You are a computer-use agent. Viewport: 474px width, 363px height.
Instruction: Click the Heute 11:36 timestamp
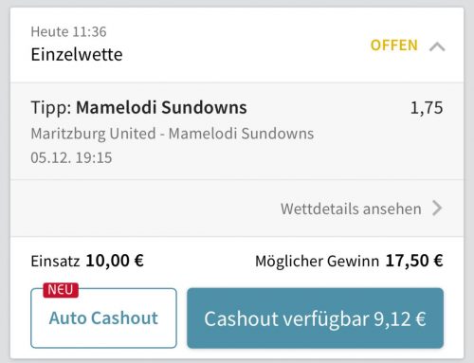click(68, 32)
